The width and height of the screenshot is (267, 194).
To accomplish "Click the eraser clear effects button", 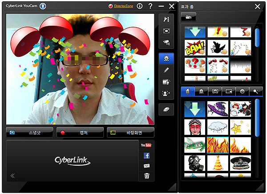I will tap(166, 109).
